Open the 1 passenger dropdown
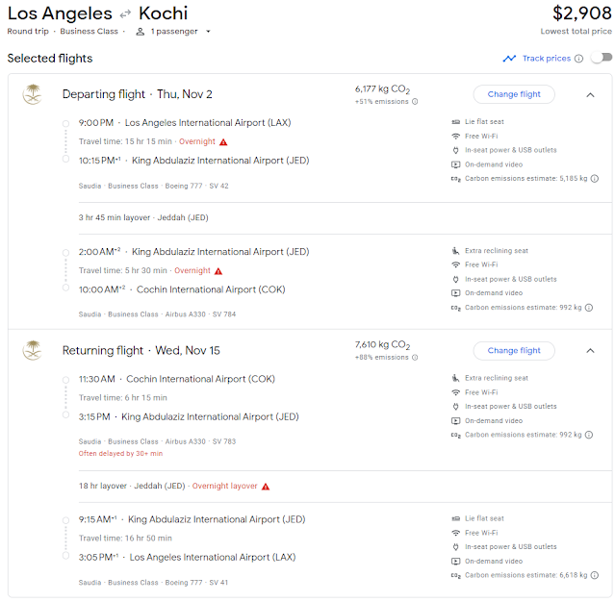 click(x=173, y=31)
